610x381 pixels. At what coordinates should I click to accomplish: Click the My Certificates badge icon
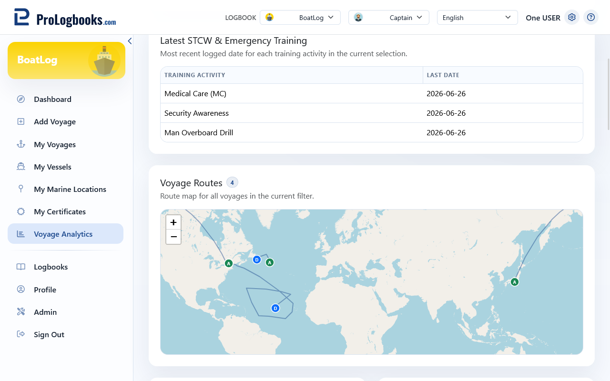pos(21,211)
